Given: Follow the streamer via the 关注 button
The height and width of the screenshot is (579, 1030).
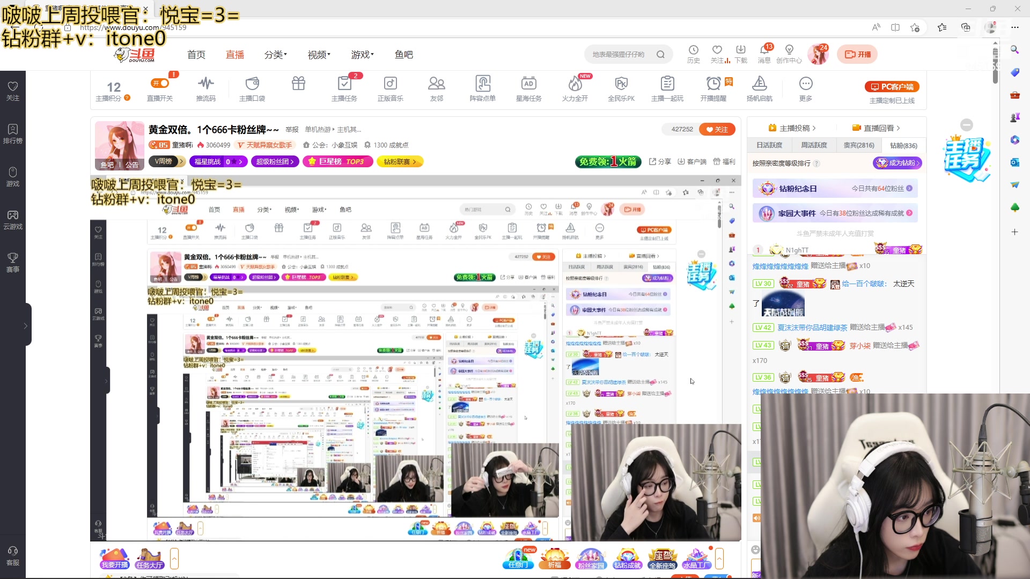Looking at the screenshot, I should click(x=717, y=129).
